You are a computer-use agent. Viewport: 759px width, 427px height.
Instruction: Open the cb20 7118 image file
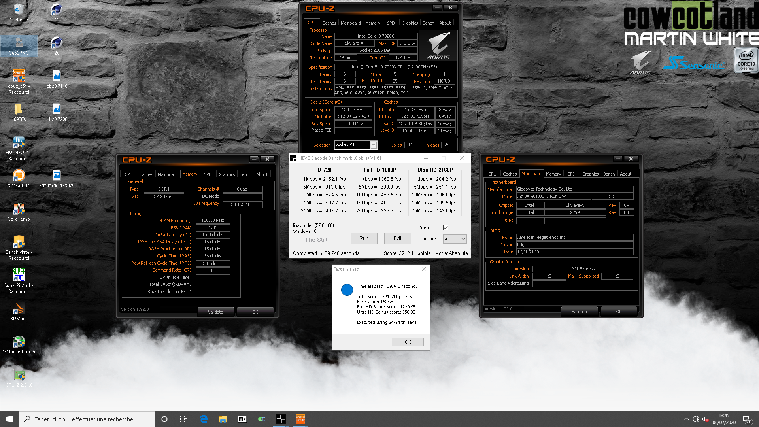[x=57, y=78]
